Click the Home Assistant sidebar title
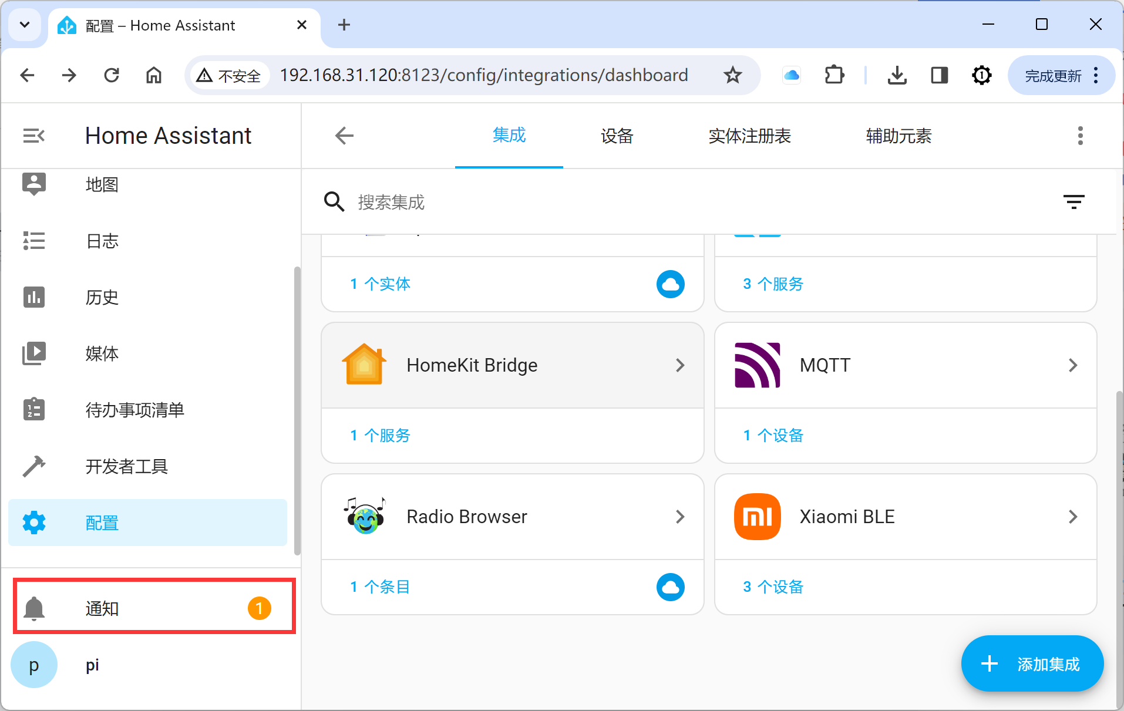Screen dimensions: 1124x711 coord(169,136)
